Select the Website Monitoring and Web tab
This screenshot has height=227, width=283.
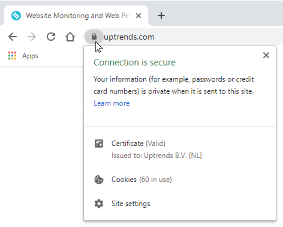pyautogui.click(x=76, y=16)
